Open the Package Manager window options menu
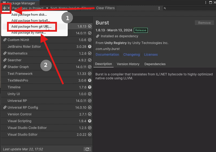 pyautogui.click(x=205, y=2)
